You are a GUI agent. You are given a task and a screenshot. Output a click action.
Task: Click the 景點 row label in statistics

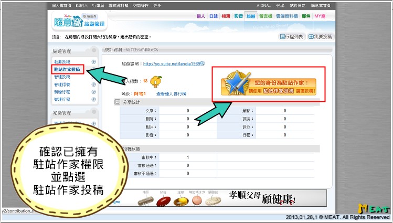(248, 111)
